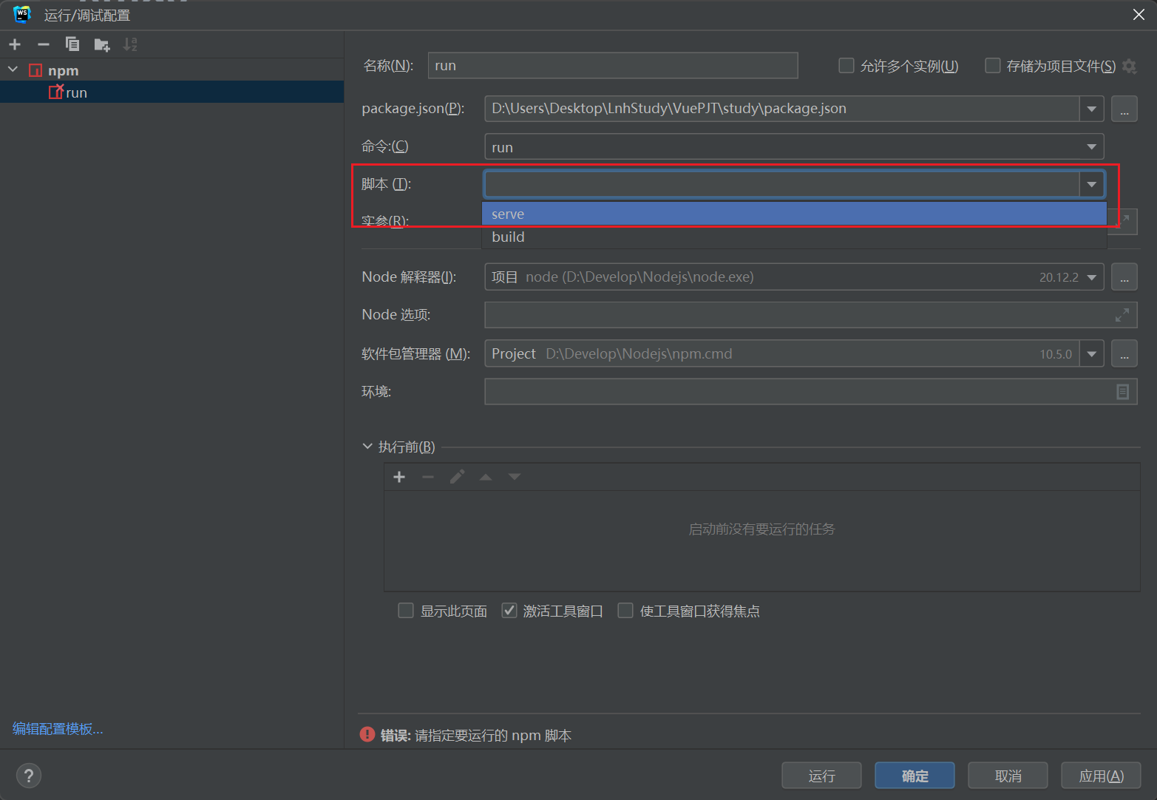Click the Node options input field

[x=810, y=315]
